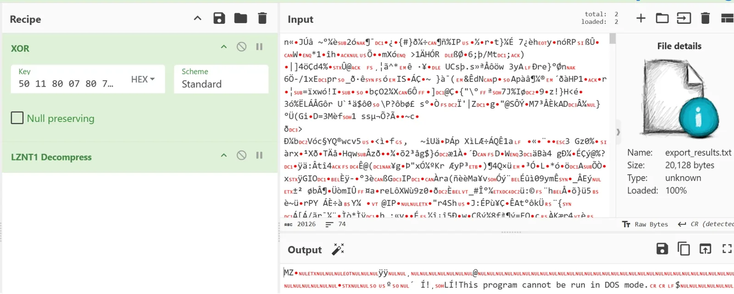This screenshot has height=294, width=734.
Task: Enable the Null preserving checkbox
Action: coord(17,118)
